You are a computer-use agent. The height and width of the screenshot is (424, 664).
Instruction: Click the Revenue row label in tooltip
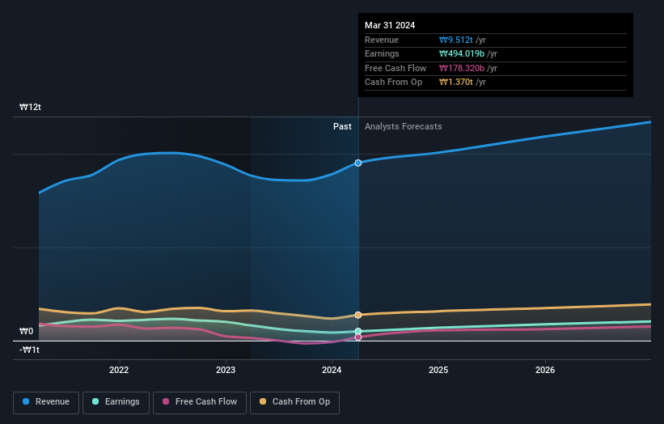click(382, 40)
